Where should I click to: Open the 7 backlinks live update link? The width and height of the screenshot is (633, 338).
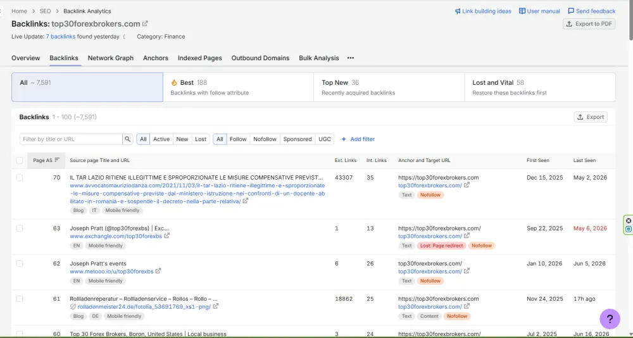pos(61,36)
